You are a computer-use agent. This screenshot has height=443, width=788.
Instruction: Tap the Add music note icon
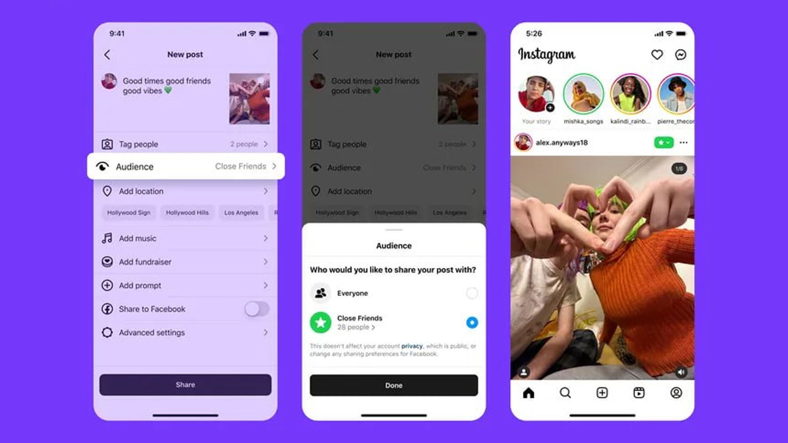point(107,238)
